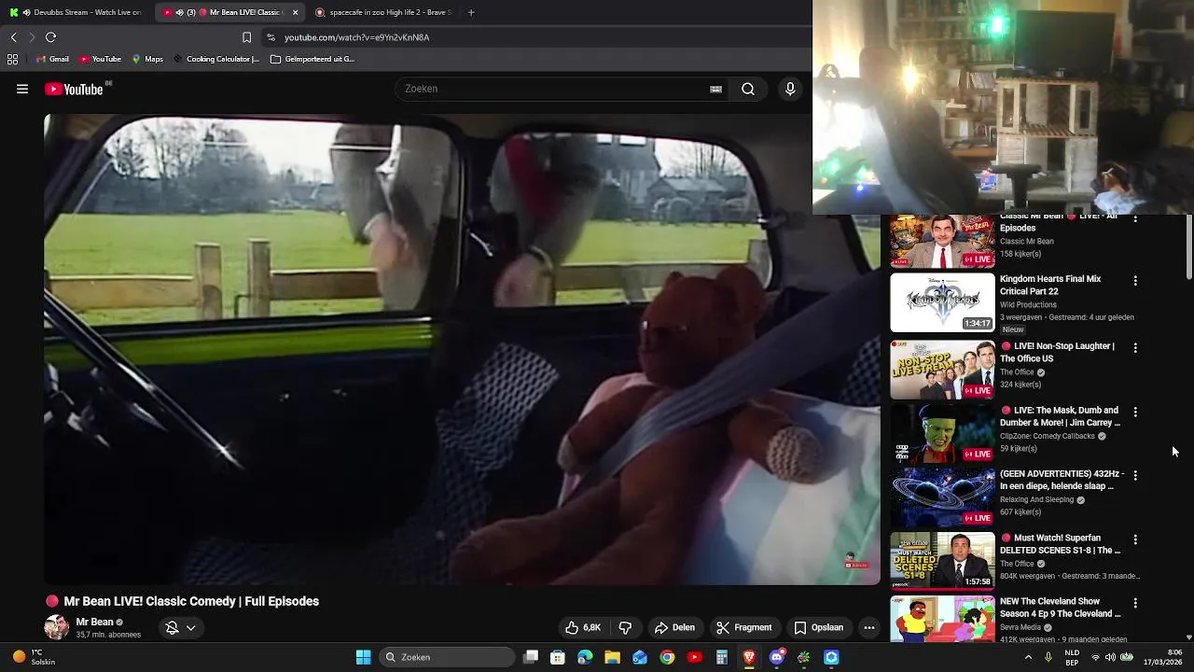The width and height of the screenshot is (1194, 672).
Task: Open options menu for 432Hz video
Action: click(x=1135, y=475)
